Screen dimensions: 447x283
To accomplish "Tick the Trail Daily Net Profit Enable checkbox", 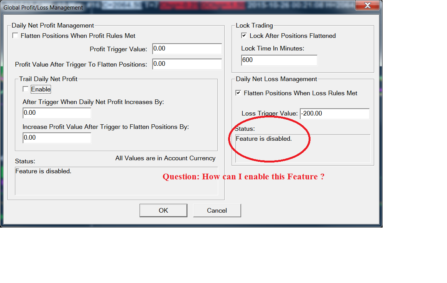I will coord(26,89).
